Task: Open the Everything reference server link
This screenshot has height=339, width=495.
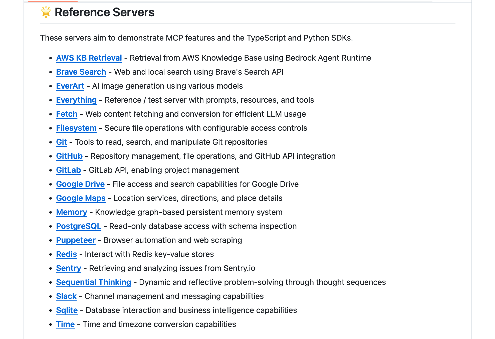Action: [76, 100]
